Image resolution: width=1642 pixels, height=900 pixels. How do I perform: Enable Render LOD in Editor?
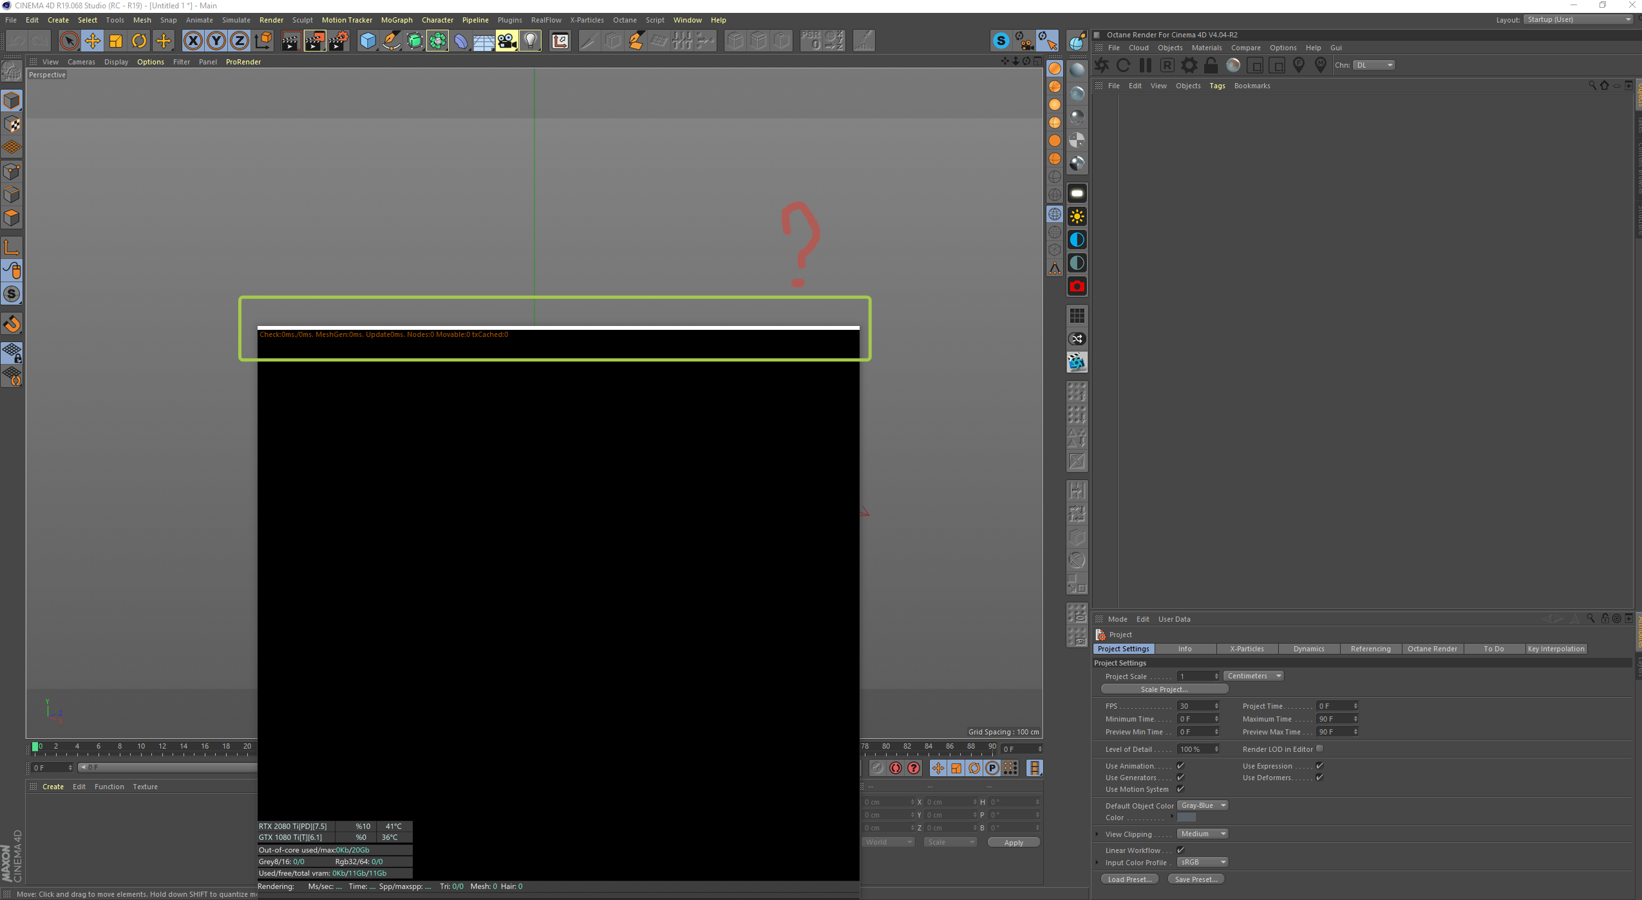tap(1319, 749)
